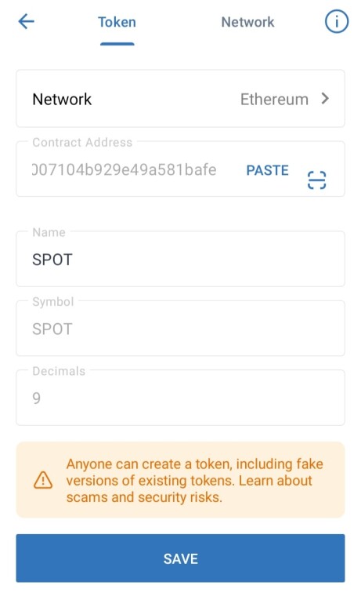This screenshot has width=361, height=600.
Task: Click the Contract Address label
Action: (x=82, y=142)
